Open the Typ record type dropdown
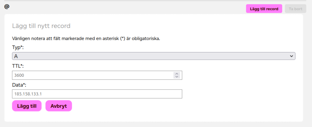The image size is (312, 127). (154, 56)
